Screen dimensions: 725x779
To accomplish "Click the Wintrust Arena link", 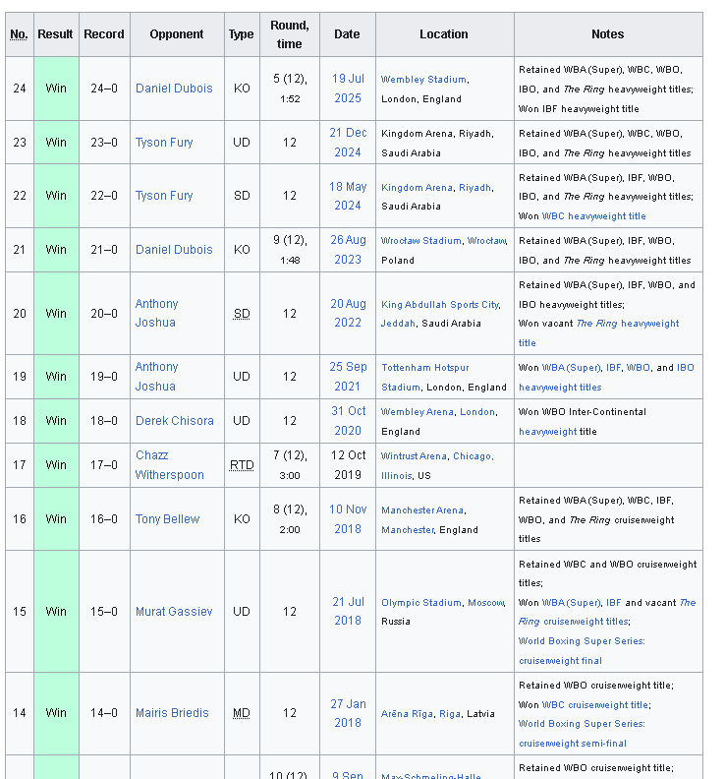I will 414,456.
